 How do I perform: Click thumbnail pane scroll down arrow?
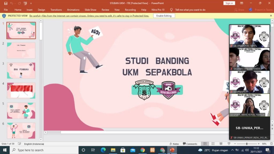[41, 140]
